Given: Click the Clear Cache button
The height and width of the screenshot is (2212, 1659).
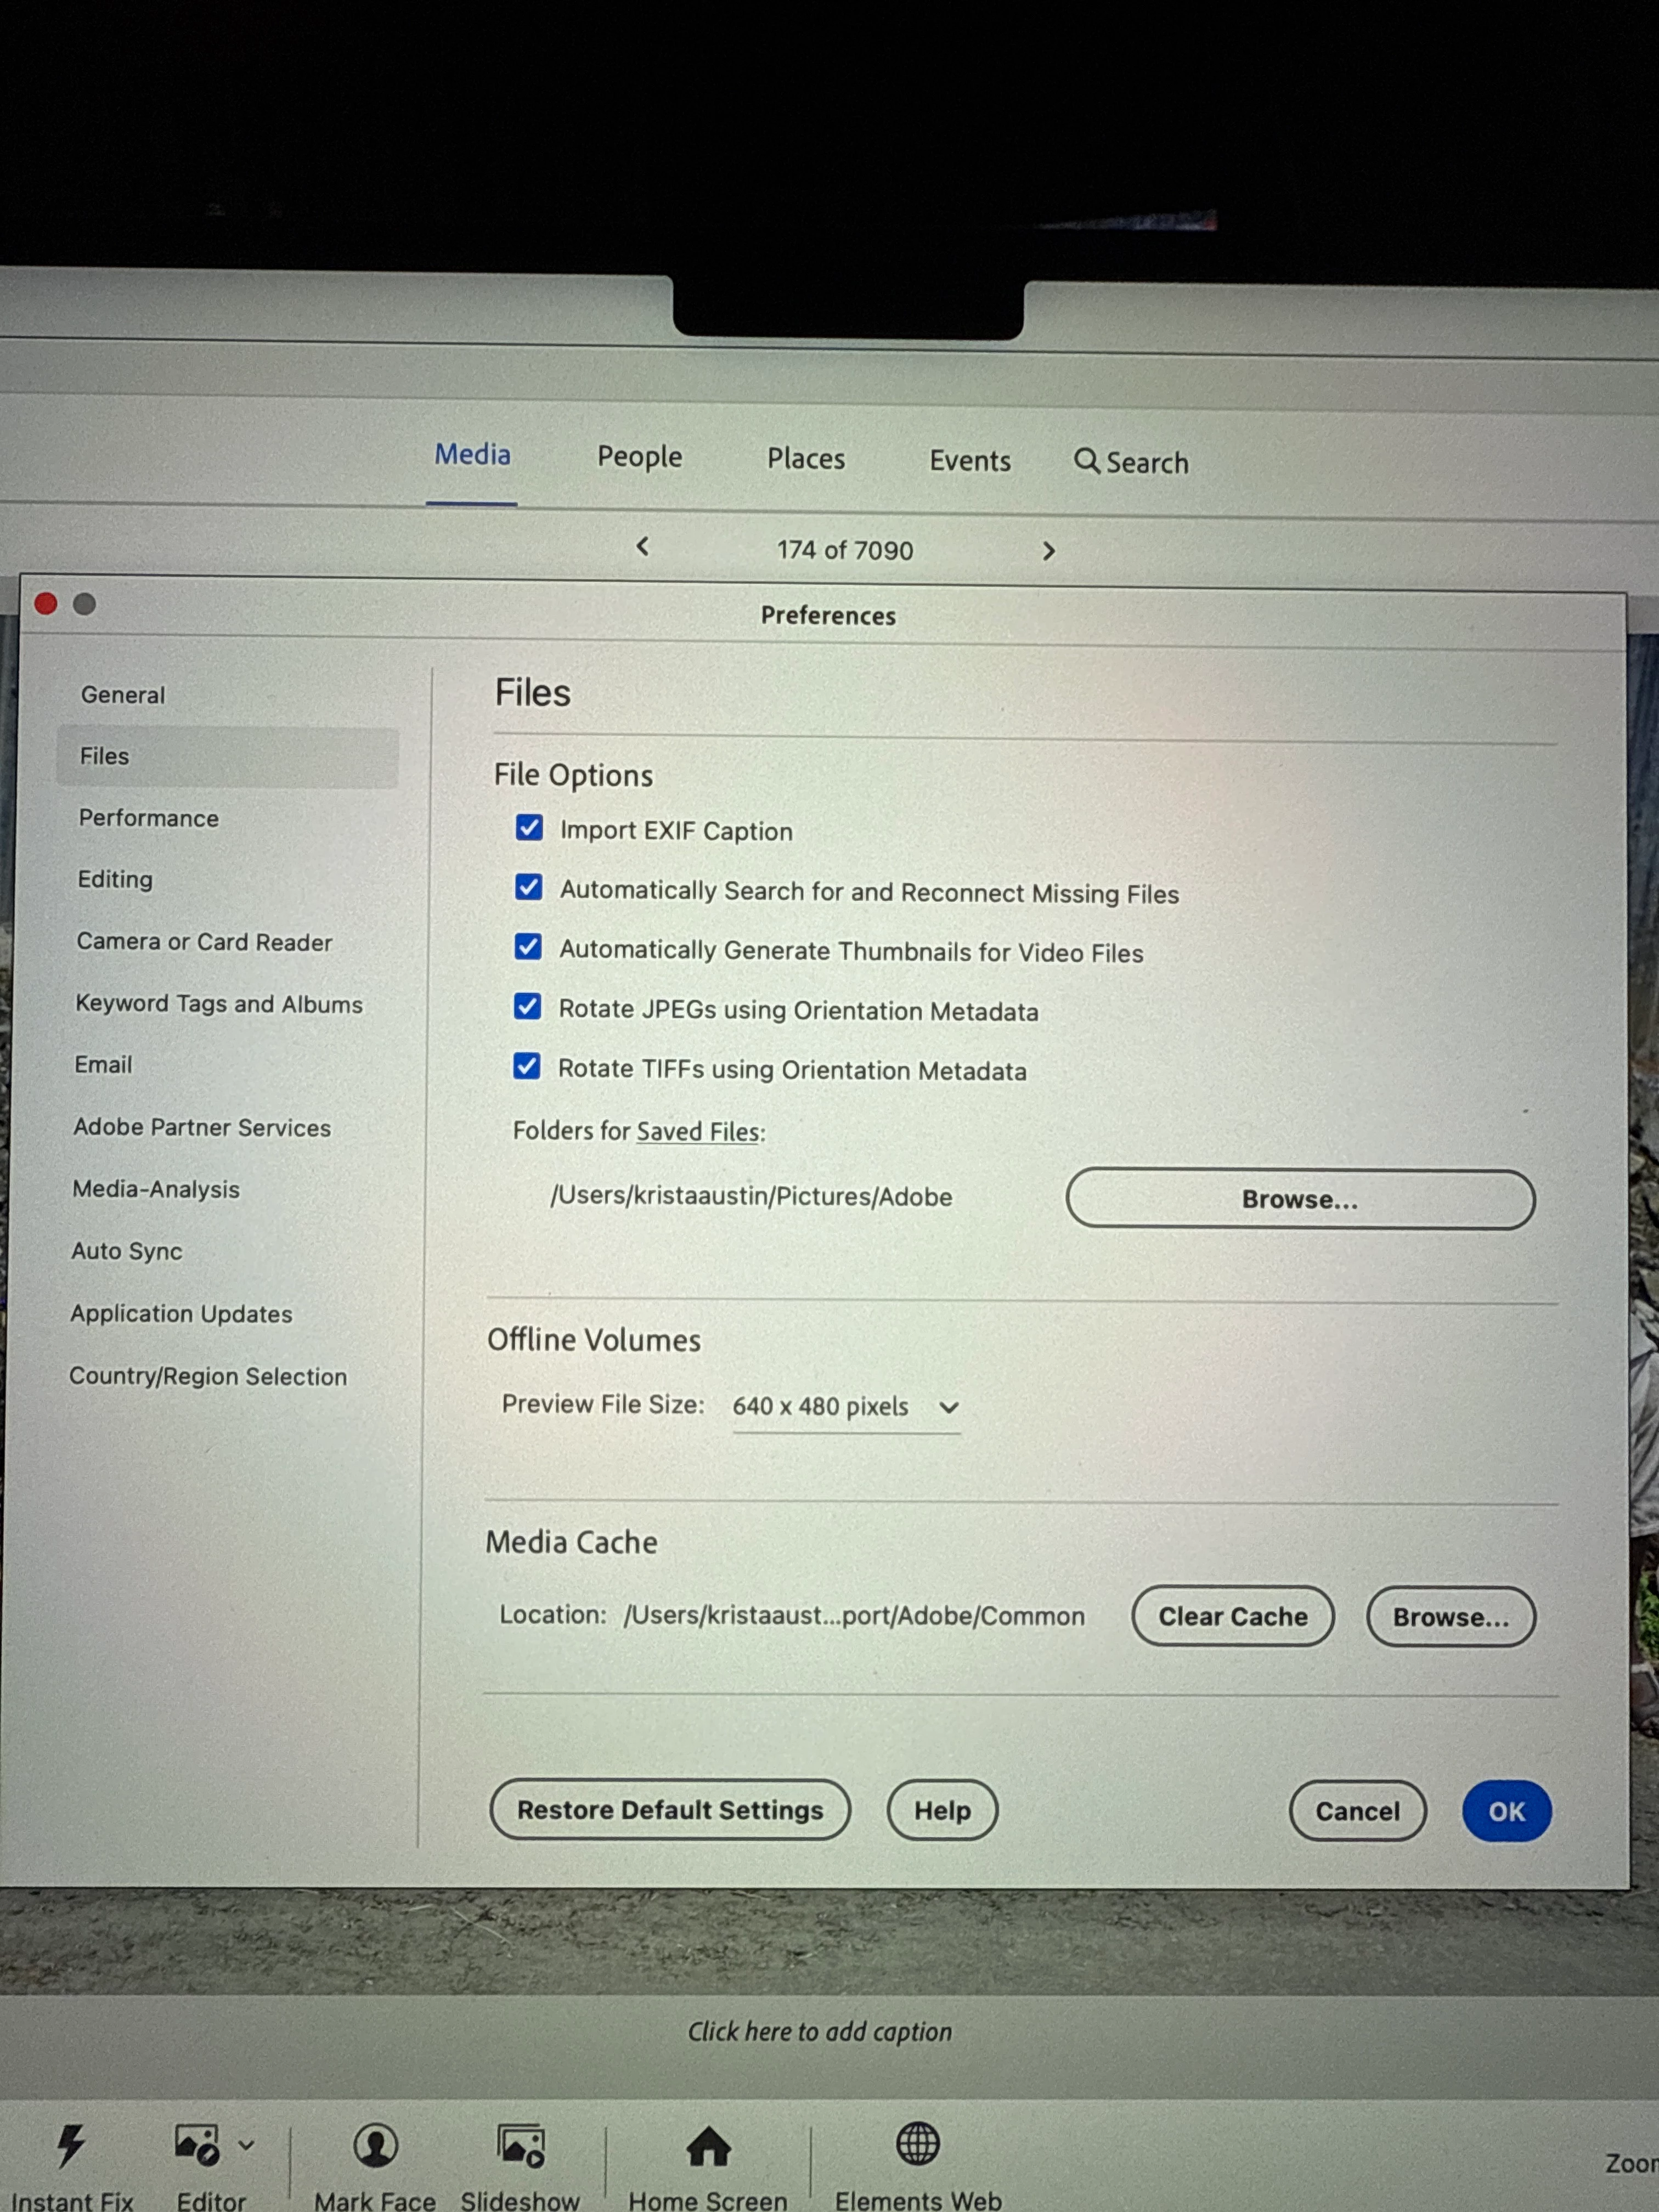Looking at the screenshot, I should coord(1232,1616).
